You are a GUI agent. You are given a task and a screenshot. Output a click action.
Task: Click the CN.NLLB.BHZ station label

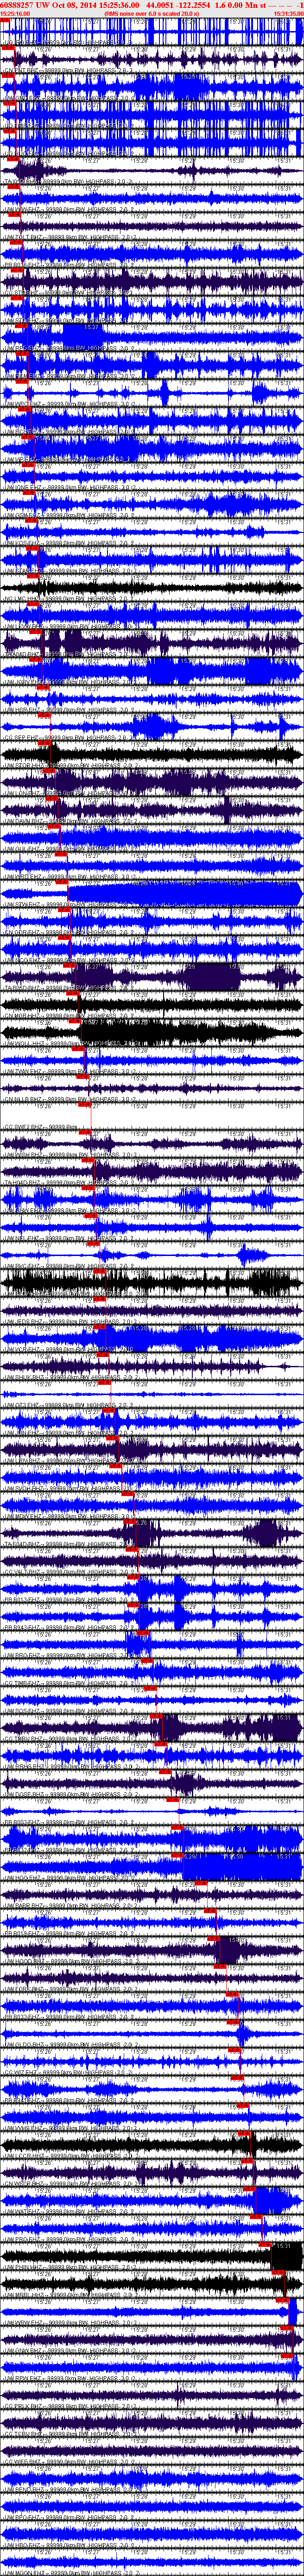click(x=25, y=1099)
